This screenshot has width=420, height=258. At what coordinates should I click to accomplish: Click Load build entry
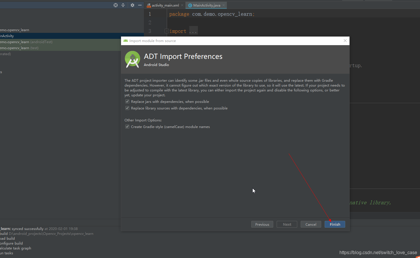(7, 238)
